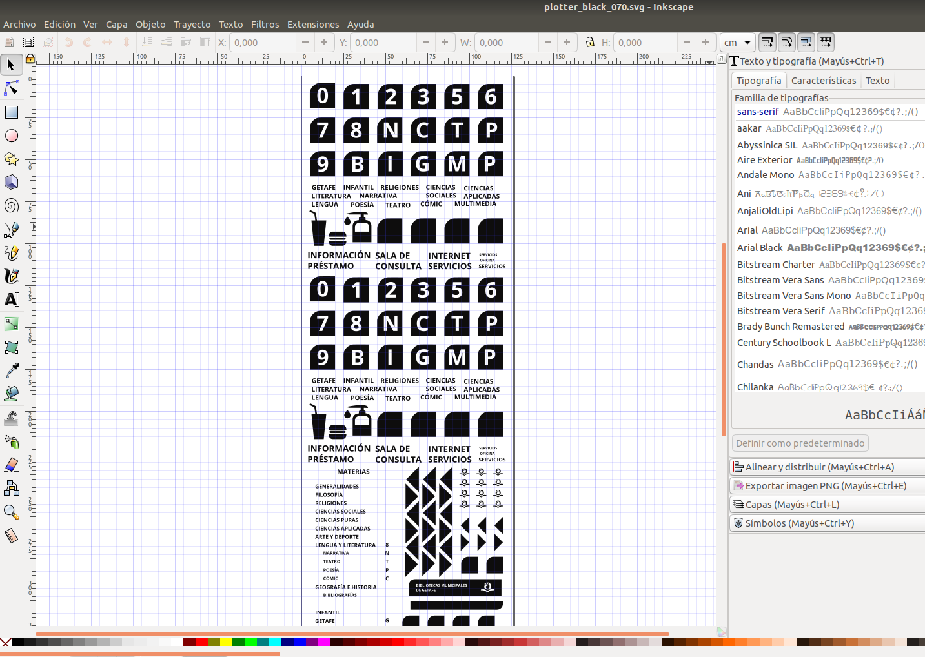
Task: Select the Andale Mono font family
Action: click(831, 175)
